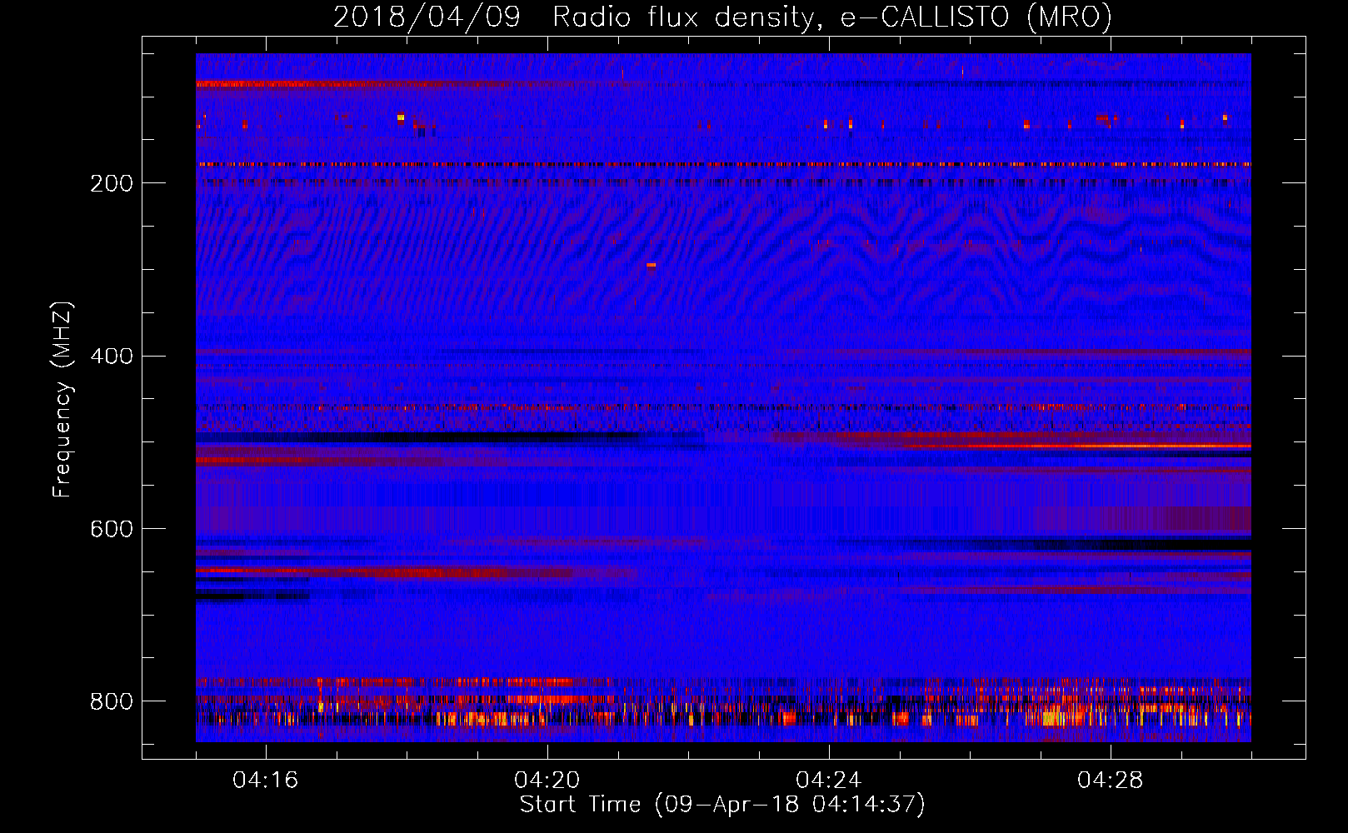The width and height of the screenshot is (1348, 833).
Task: Click the 04:20 time tick label
Action: 547,781
